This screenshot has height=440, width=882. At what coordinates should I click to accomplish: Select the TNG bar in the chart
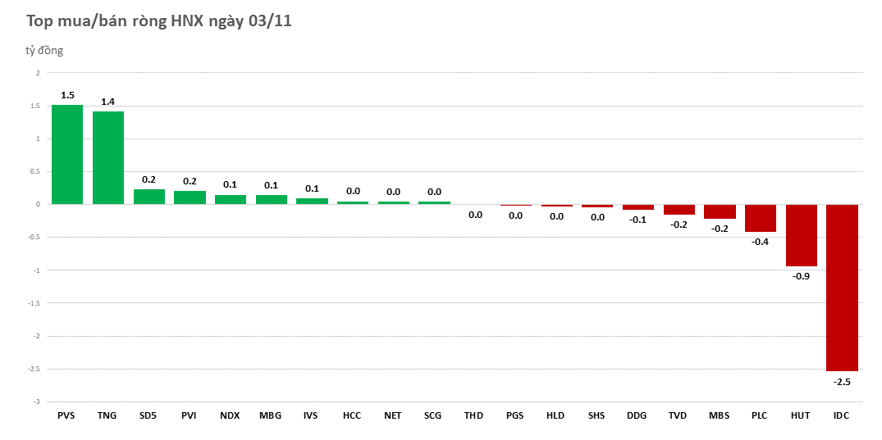(108, 157)
